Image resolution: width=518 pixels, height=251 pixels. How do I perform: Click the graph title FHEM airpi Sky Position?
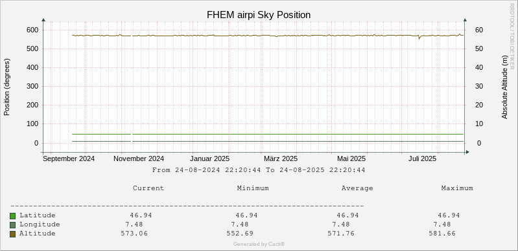point(259,15)
